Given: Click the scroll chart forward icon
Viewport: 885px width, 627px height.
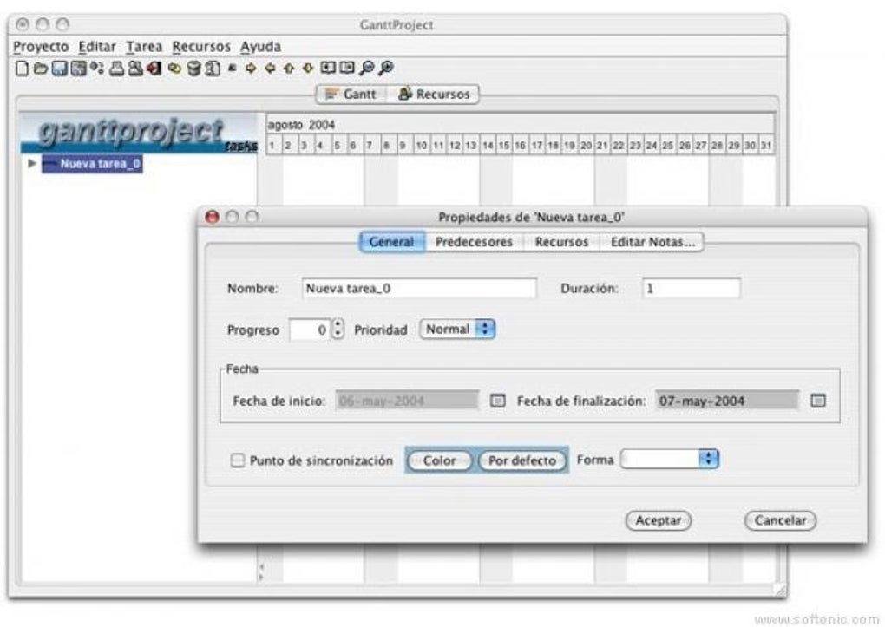Looking at the screenshot, I should pyautogui.click(x=347, y=68).
